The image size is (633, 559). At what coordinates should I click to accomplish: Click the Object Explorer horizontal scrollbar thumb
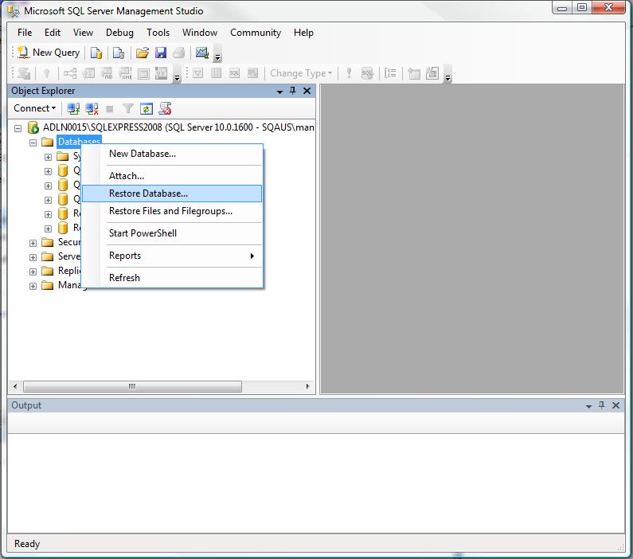click(x=132, y=386)
